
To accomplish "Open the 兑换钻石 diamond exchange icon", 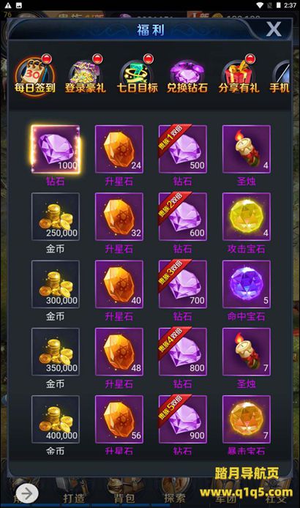I will 187,75.
